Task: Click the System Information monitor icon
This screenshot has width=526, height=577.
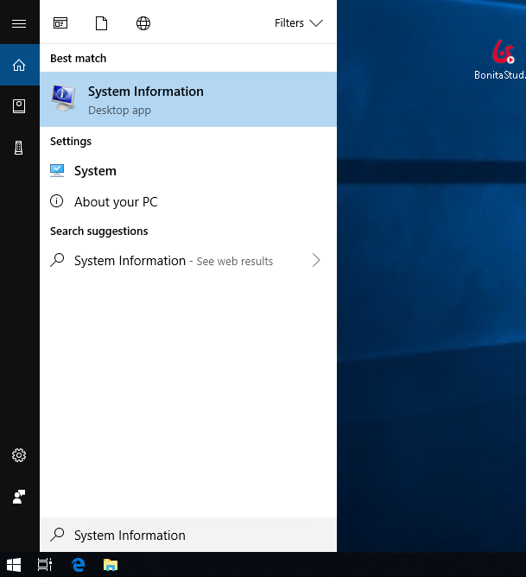Action: (64, 98)
